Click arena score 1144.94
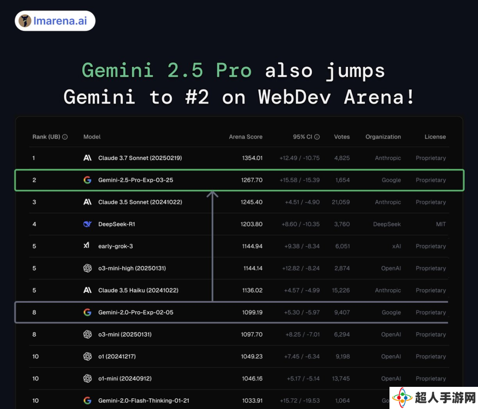 coord(252,246)
